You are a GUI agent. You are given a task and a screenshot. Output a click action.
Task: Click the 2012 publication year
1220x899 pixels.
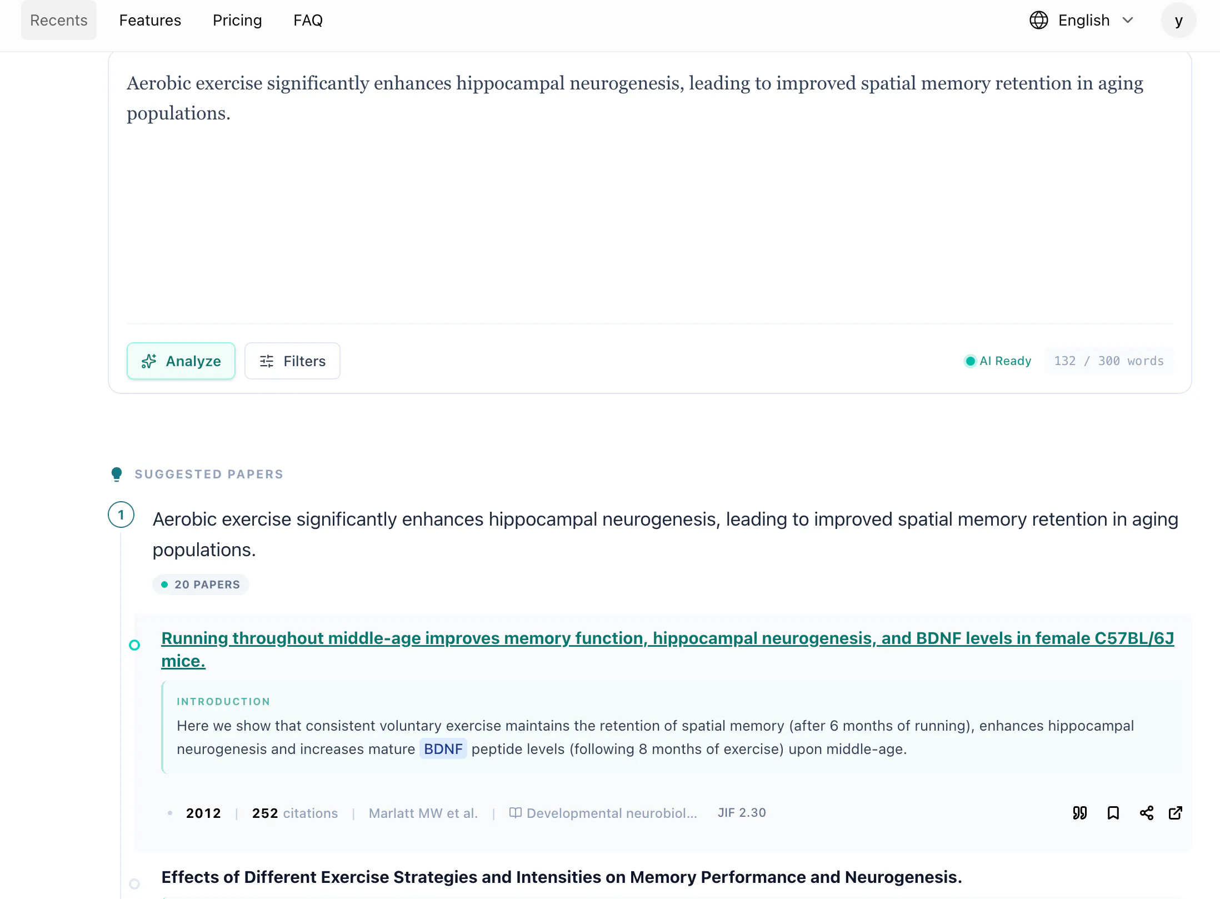point(203,813)
